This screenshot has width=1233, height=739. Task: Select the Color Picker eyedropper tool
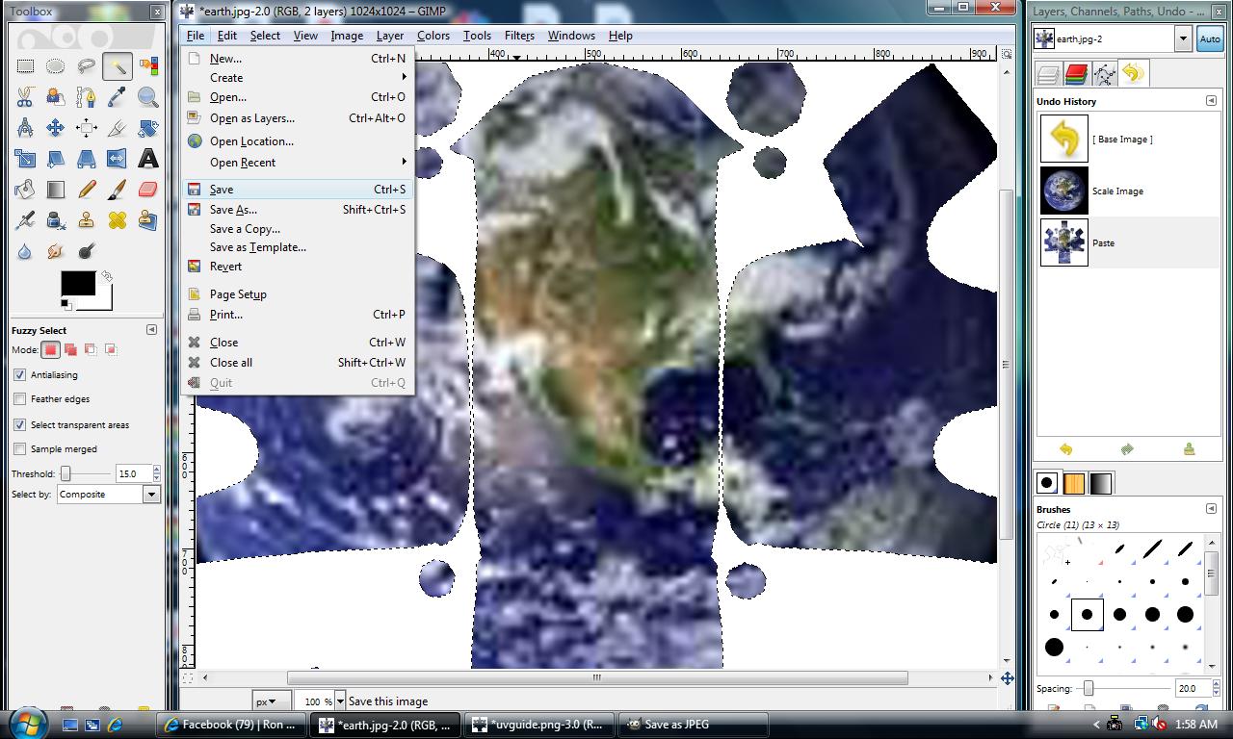pyautogui.click(x=118, y=97)
